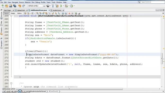165x93 pixels.
Task: Stop macro recording square icon
Action: [72, 13]
